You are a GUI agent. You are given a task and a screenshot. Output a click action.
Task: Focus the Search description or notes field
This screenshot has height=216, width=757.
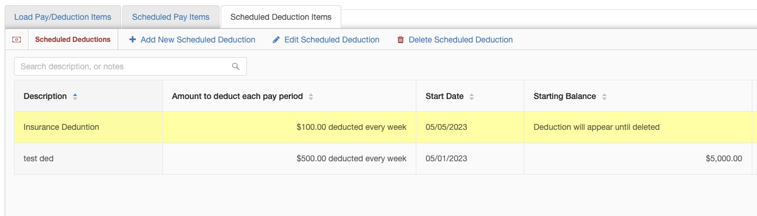click(x=130, y=66)
